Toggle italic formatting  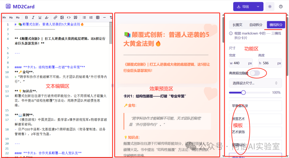coord(33,18)
